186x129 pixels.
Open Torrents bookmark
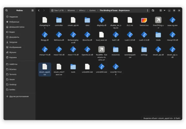[x=20, y=74]
